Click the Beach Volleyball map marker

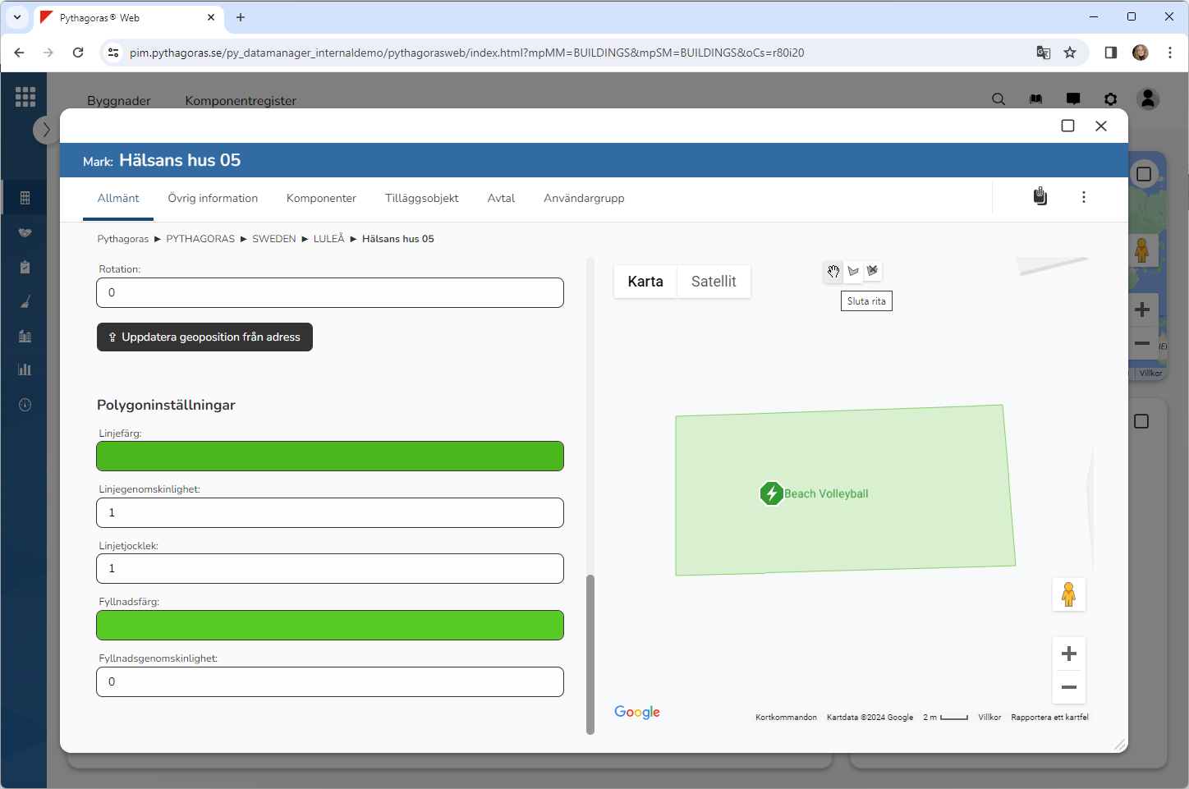[x=771, y=493]
